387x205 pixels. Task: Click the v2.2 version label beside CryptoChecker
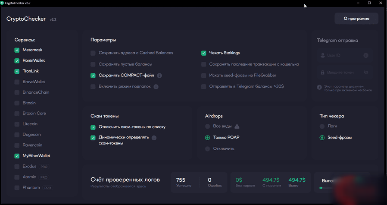[53, 19]
